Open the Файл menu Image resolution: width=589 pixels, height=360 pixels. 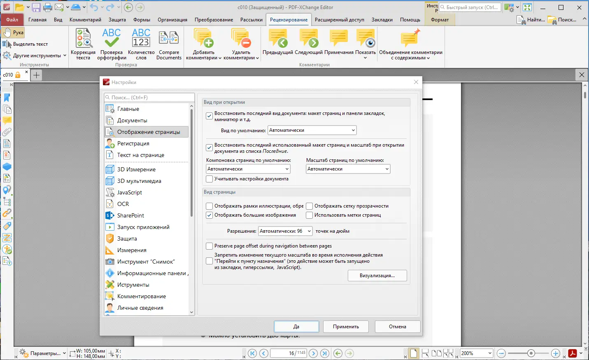pos(12,19)
